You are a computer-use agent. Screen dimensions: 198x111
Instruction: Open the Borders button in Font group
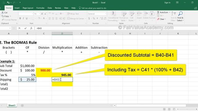33,18
